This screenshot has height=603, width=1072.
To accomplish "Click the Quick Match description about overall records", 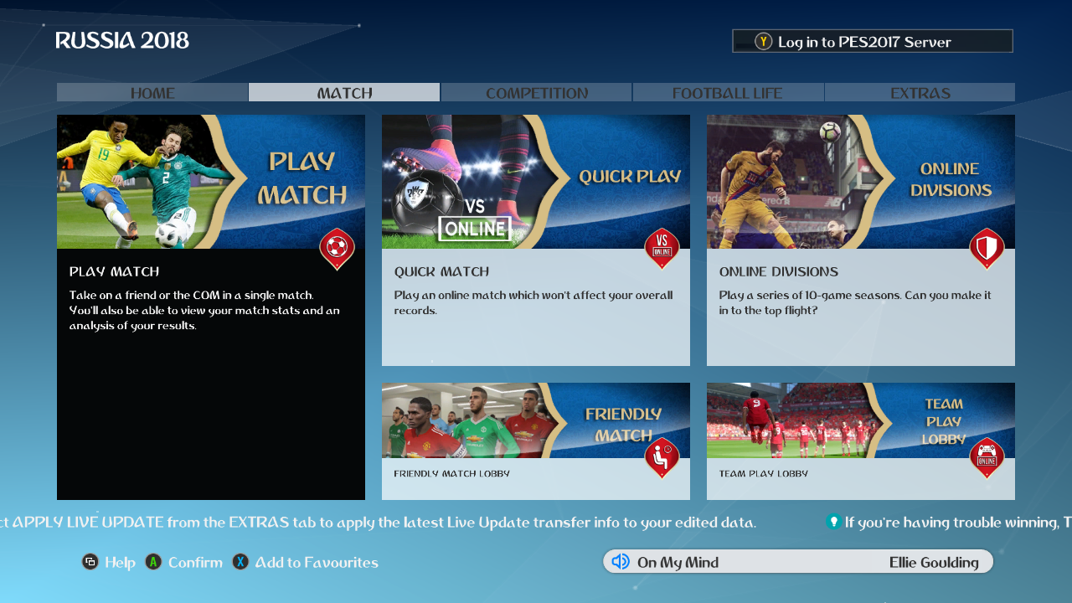I will 533,302.
